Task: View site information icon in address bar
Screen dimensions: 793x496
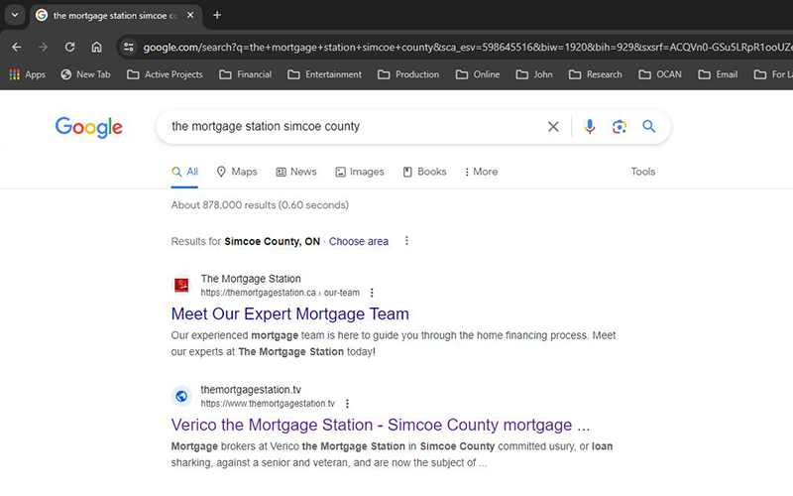Action: 129,47
